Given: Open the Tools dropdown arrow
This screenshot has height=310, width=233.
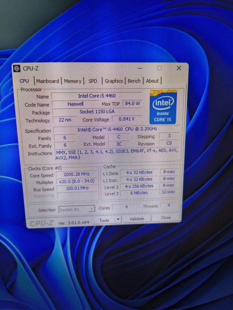Looking at the screenshot, I should [118, 219].
